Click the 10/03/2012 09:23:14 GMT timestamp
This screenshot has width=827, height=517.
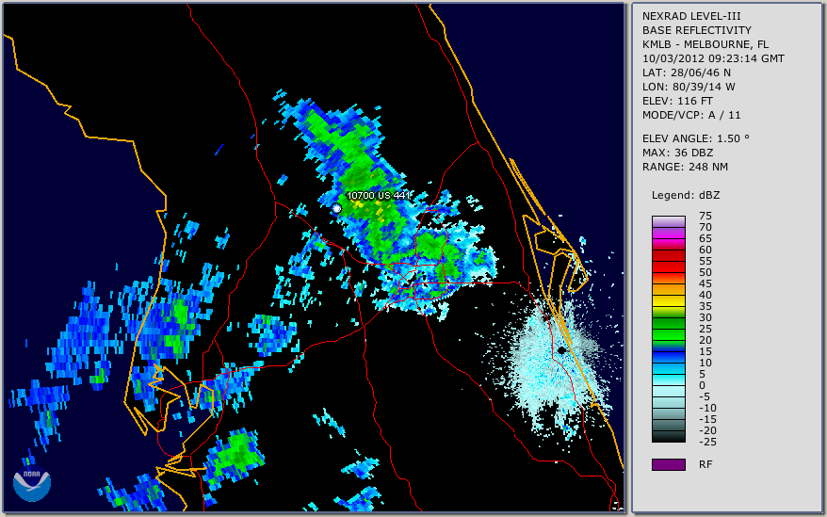(x=713, y=58)
